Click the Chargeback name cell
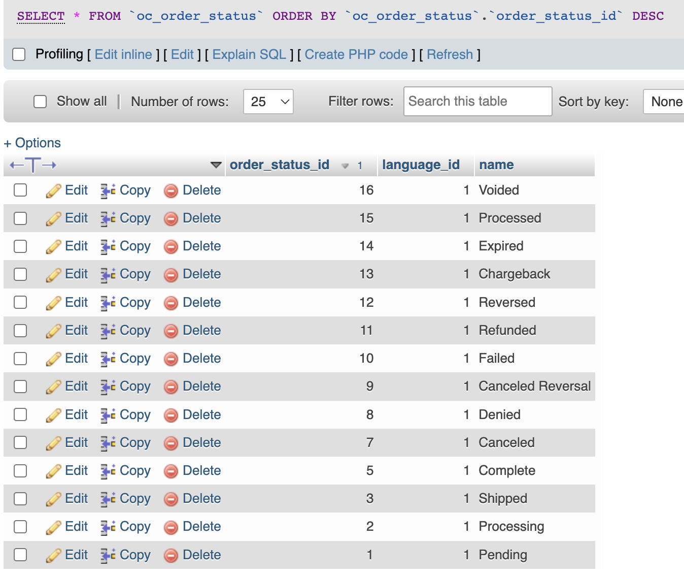 (x=535, y=274)
